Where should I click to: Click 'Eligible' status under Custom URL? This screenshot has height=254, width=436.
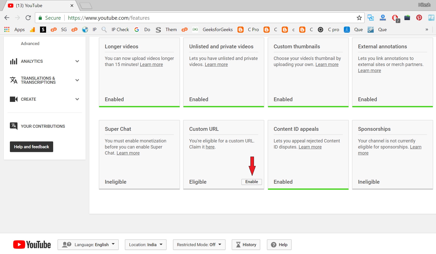click(x=198, y=182)
